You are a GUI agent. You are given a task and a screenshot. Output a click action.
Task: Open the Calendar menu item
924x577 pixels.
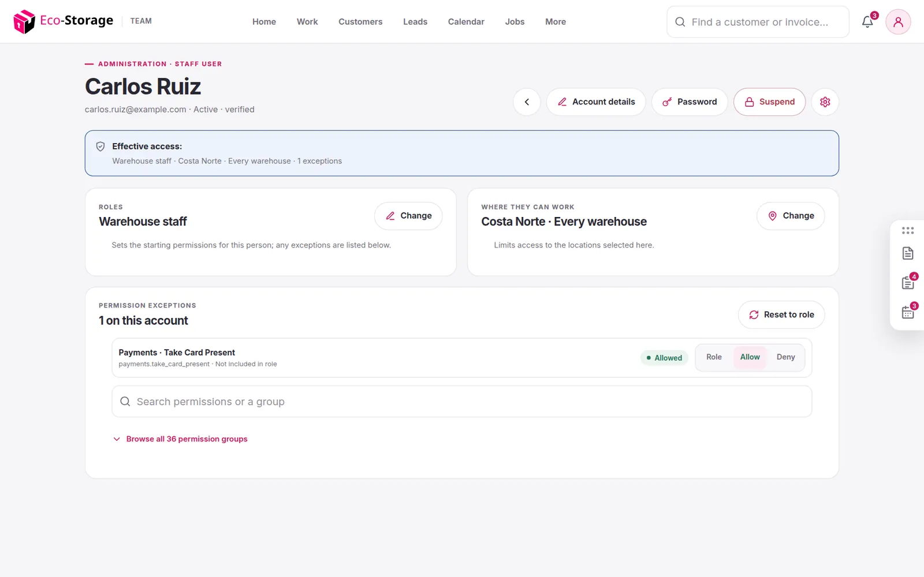click(466, 22)
